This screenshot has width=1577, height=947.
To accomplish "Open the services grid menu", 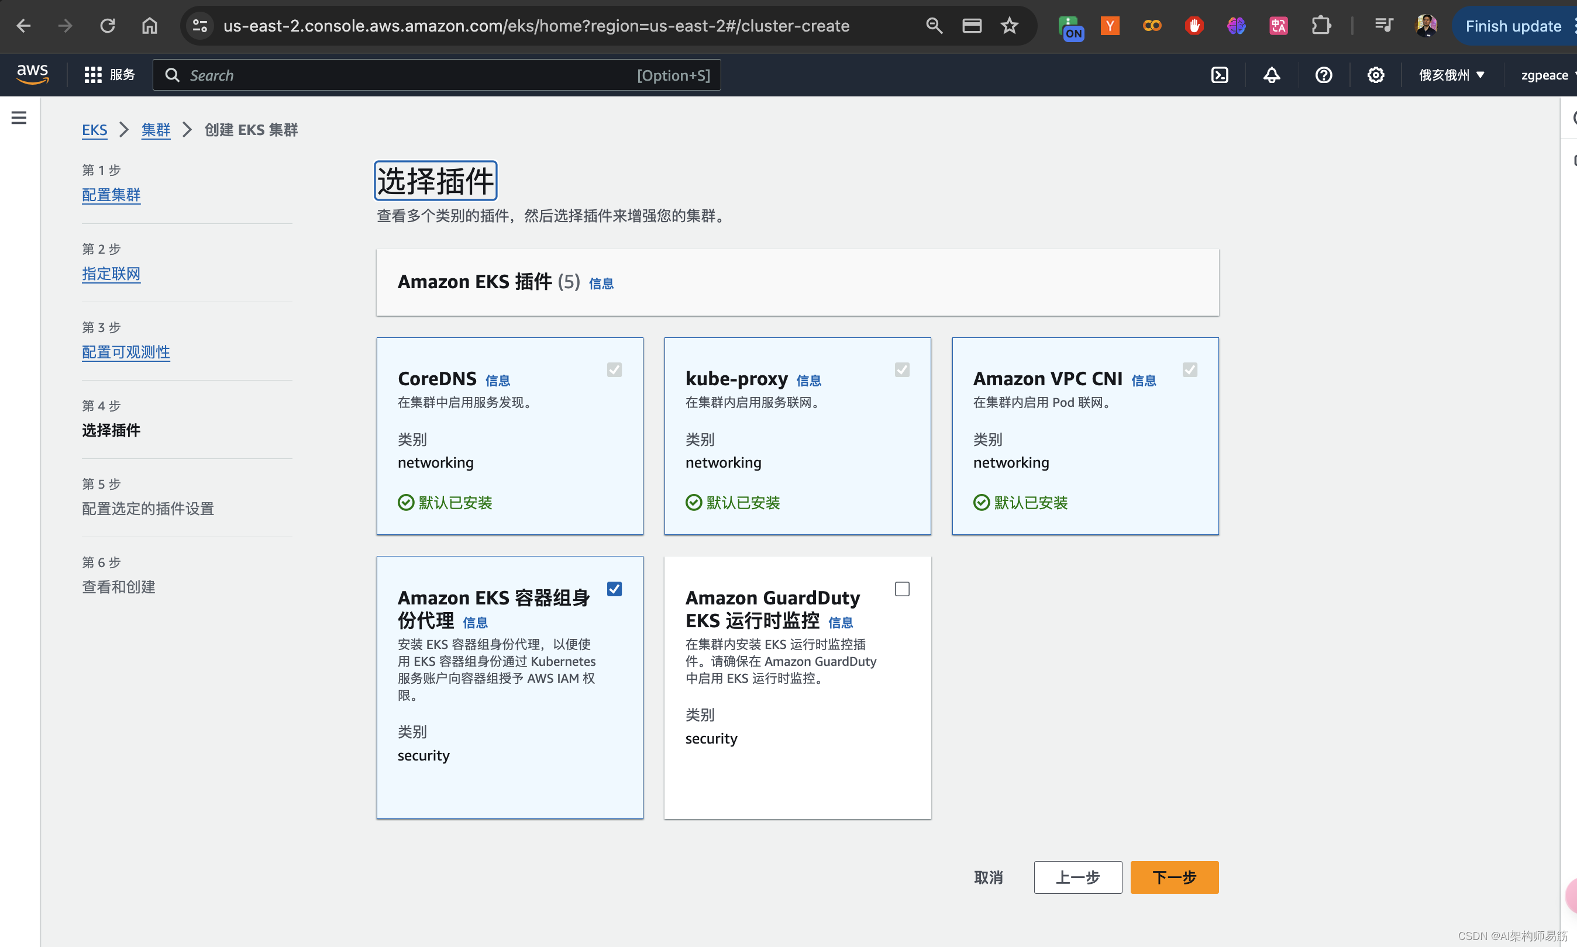I will tap(109, 75).
